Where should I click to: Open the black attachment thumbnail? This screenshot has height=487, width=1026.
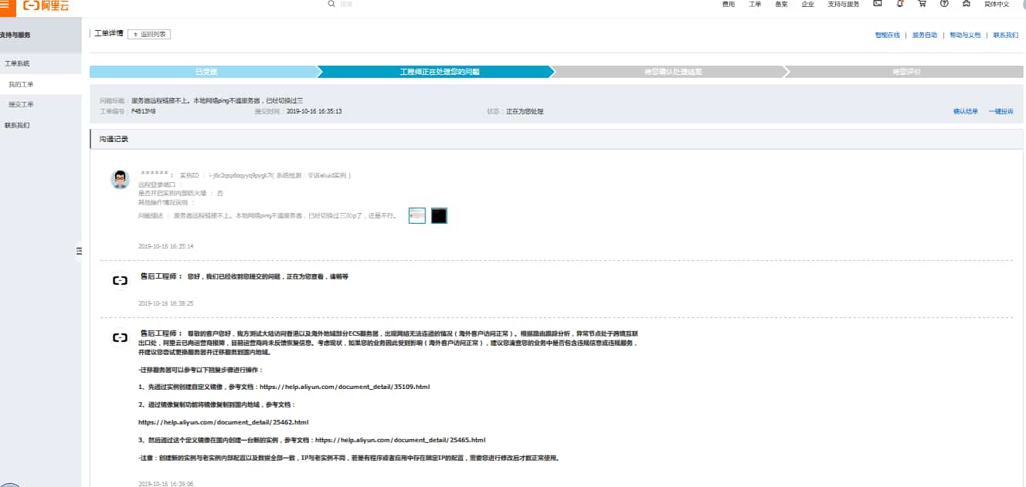point(439,215)
